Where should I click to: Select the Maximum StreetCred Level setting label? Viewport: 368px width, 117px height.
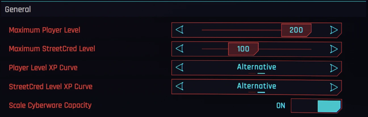click(x=52, y=49)
